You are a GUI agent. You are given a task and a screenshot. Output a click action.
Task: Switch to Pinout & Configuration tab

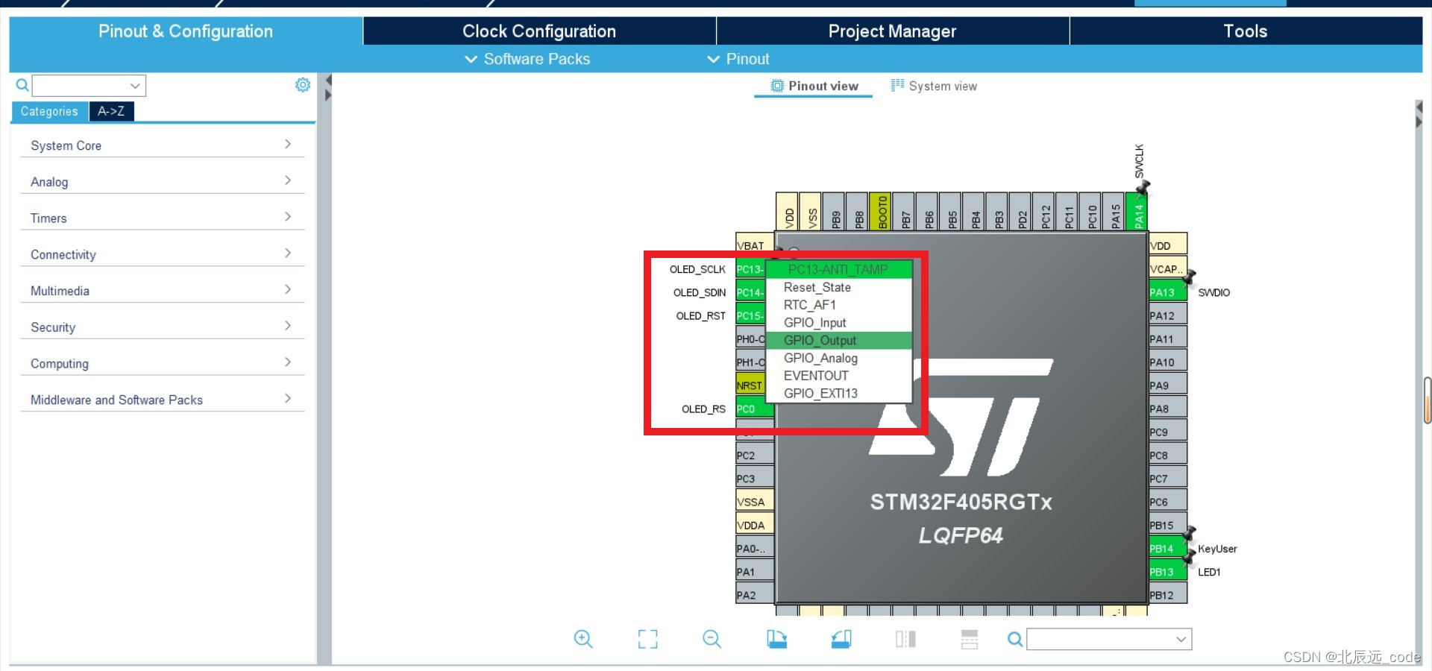pos(186,31)
